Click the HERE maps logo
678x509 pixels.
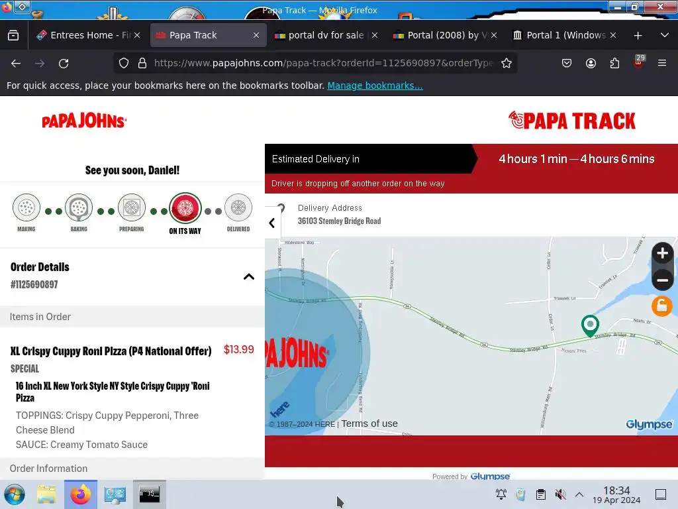click(280, 409)
